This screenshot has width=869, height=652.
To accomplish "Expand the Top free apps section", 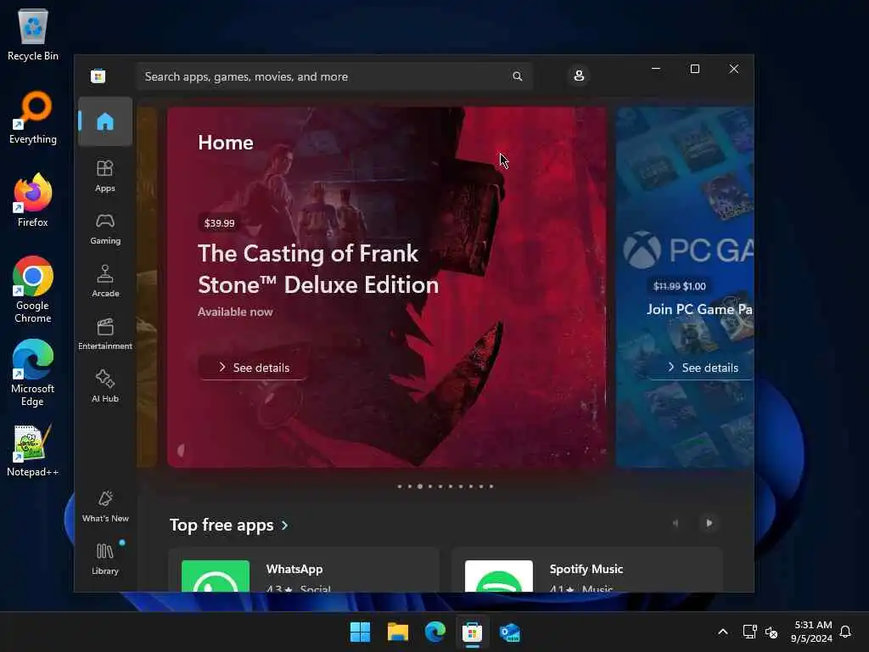I will click(x=228, y=525).
